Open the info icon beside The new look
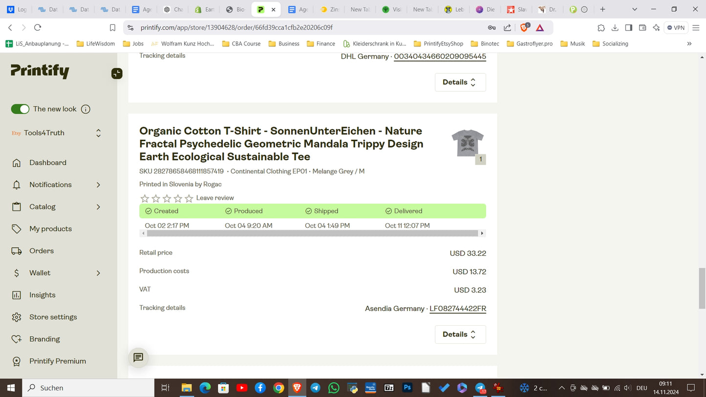 86,109
